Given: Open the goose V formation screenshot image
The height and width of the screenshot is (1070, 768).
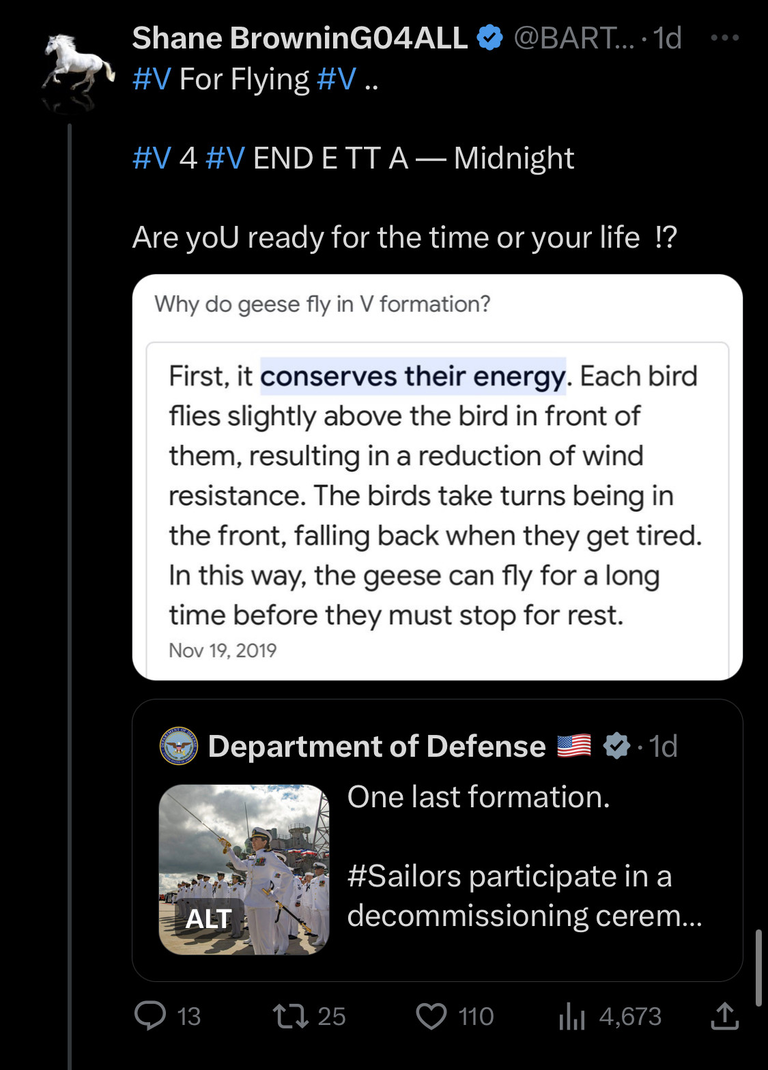Looking at the screenshot, I should (x=437, y=477).
